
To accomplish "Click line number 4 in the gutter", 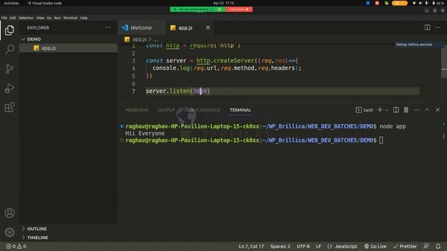I will coord(133,68).
